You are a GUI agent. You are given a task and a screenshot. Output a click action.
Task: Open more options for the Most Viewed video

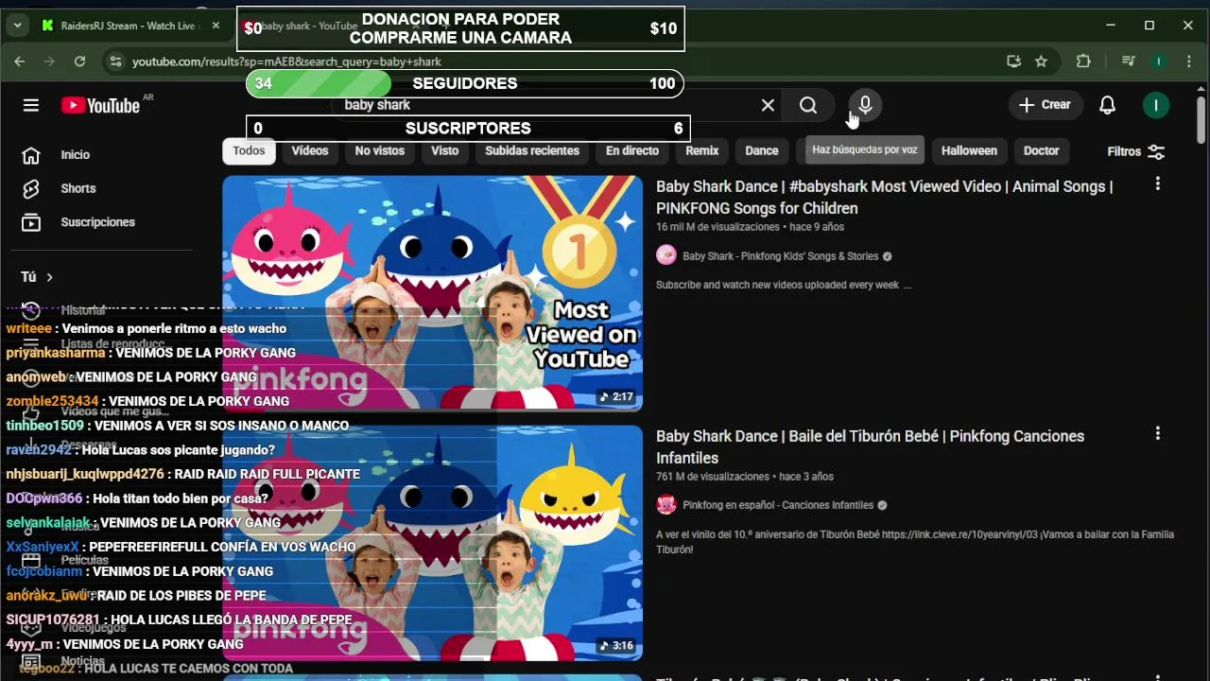[1157, 183]
